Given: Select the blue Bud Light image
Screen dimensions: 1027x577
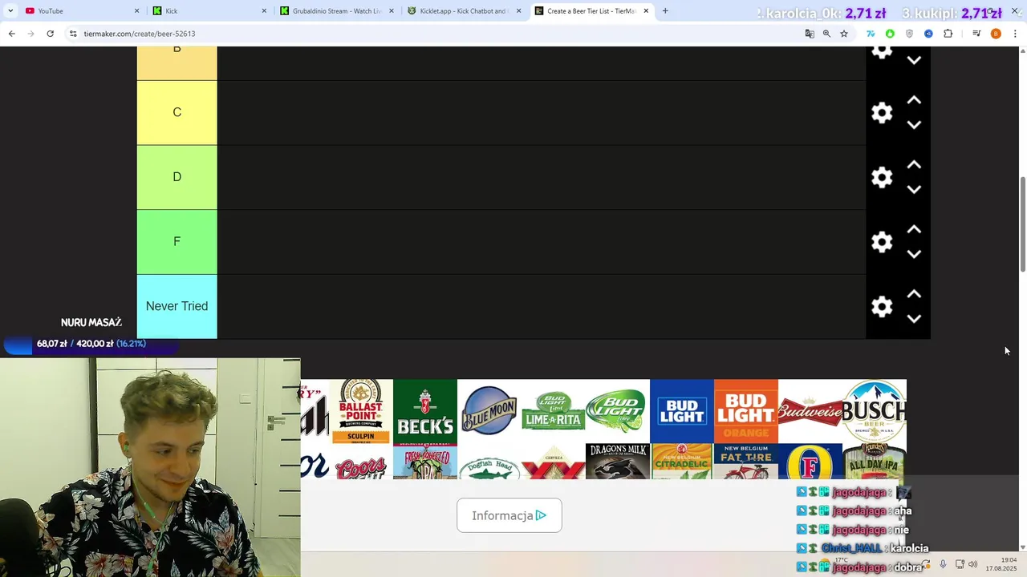Looking at the screenshot, I should tap(682, 411).
